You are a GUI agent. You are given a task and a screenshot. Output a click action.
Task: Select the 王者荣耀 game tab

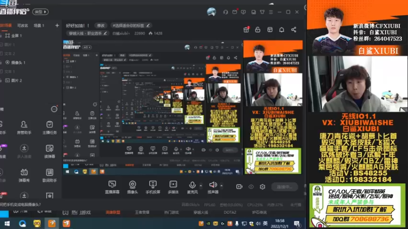(x=142, y=212)
